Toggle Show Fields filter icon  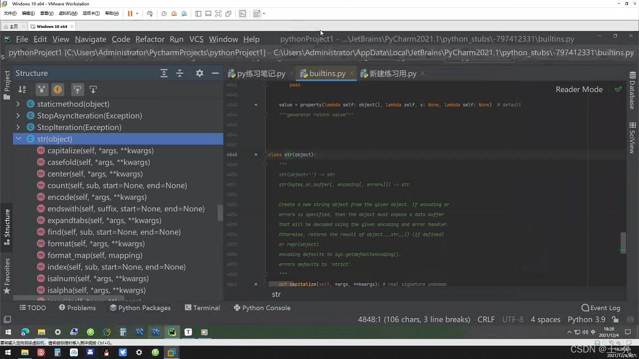click(57, 90)
